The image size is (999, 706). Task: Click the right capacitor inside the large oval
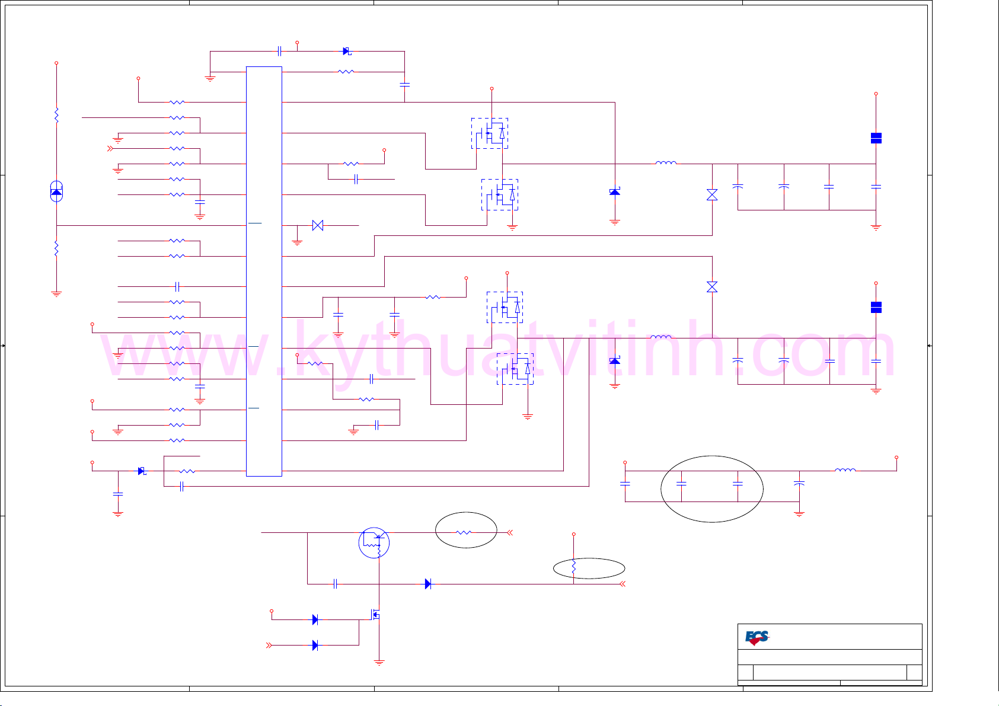pos(738,484)
